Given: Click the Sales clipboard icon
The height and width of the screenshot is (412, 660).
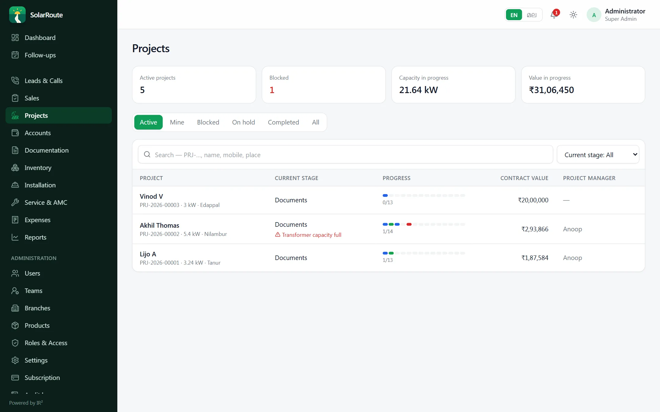Looking at the screenshot, I should point(15,98).
